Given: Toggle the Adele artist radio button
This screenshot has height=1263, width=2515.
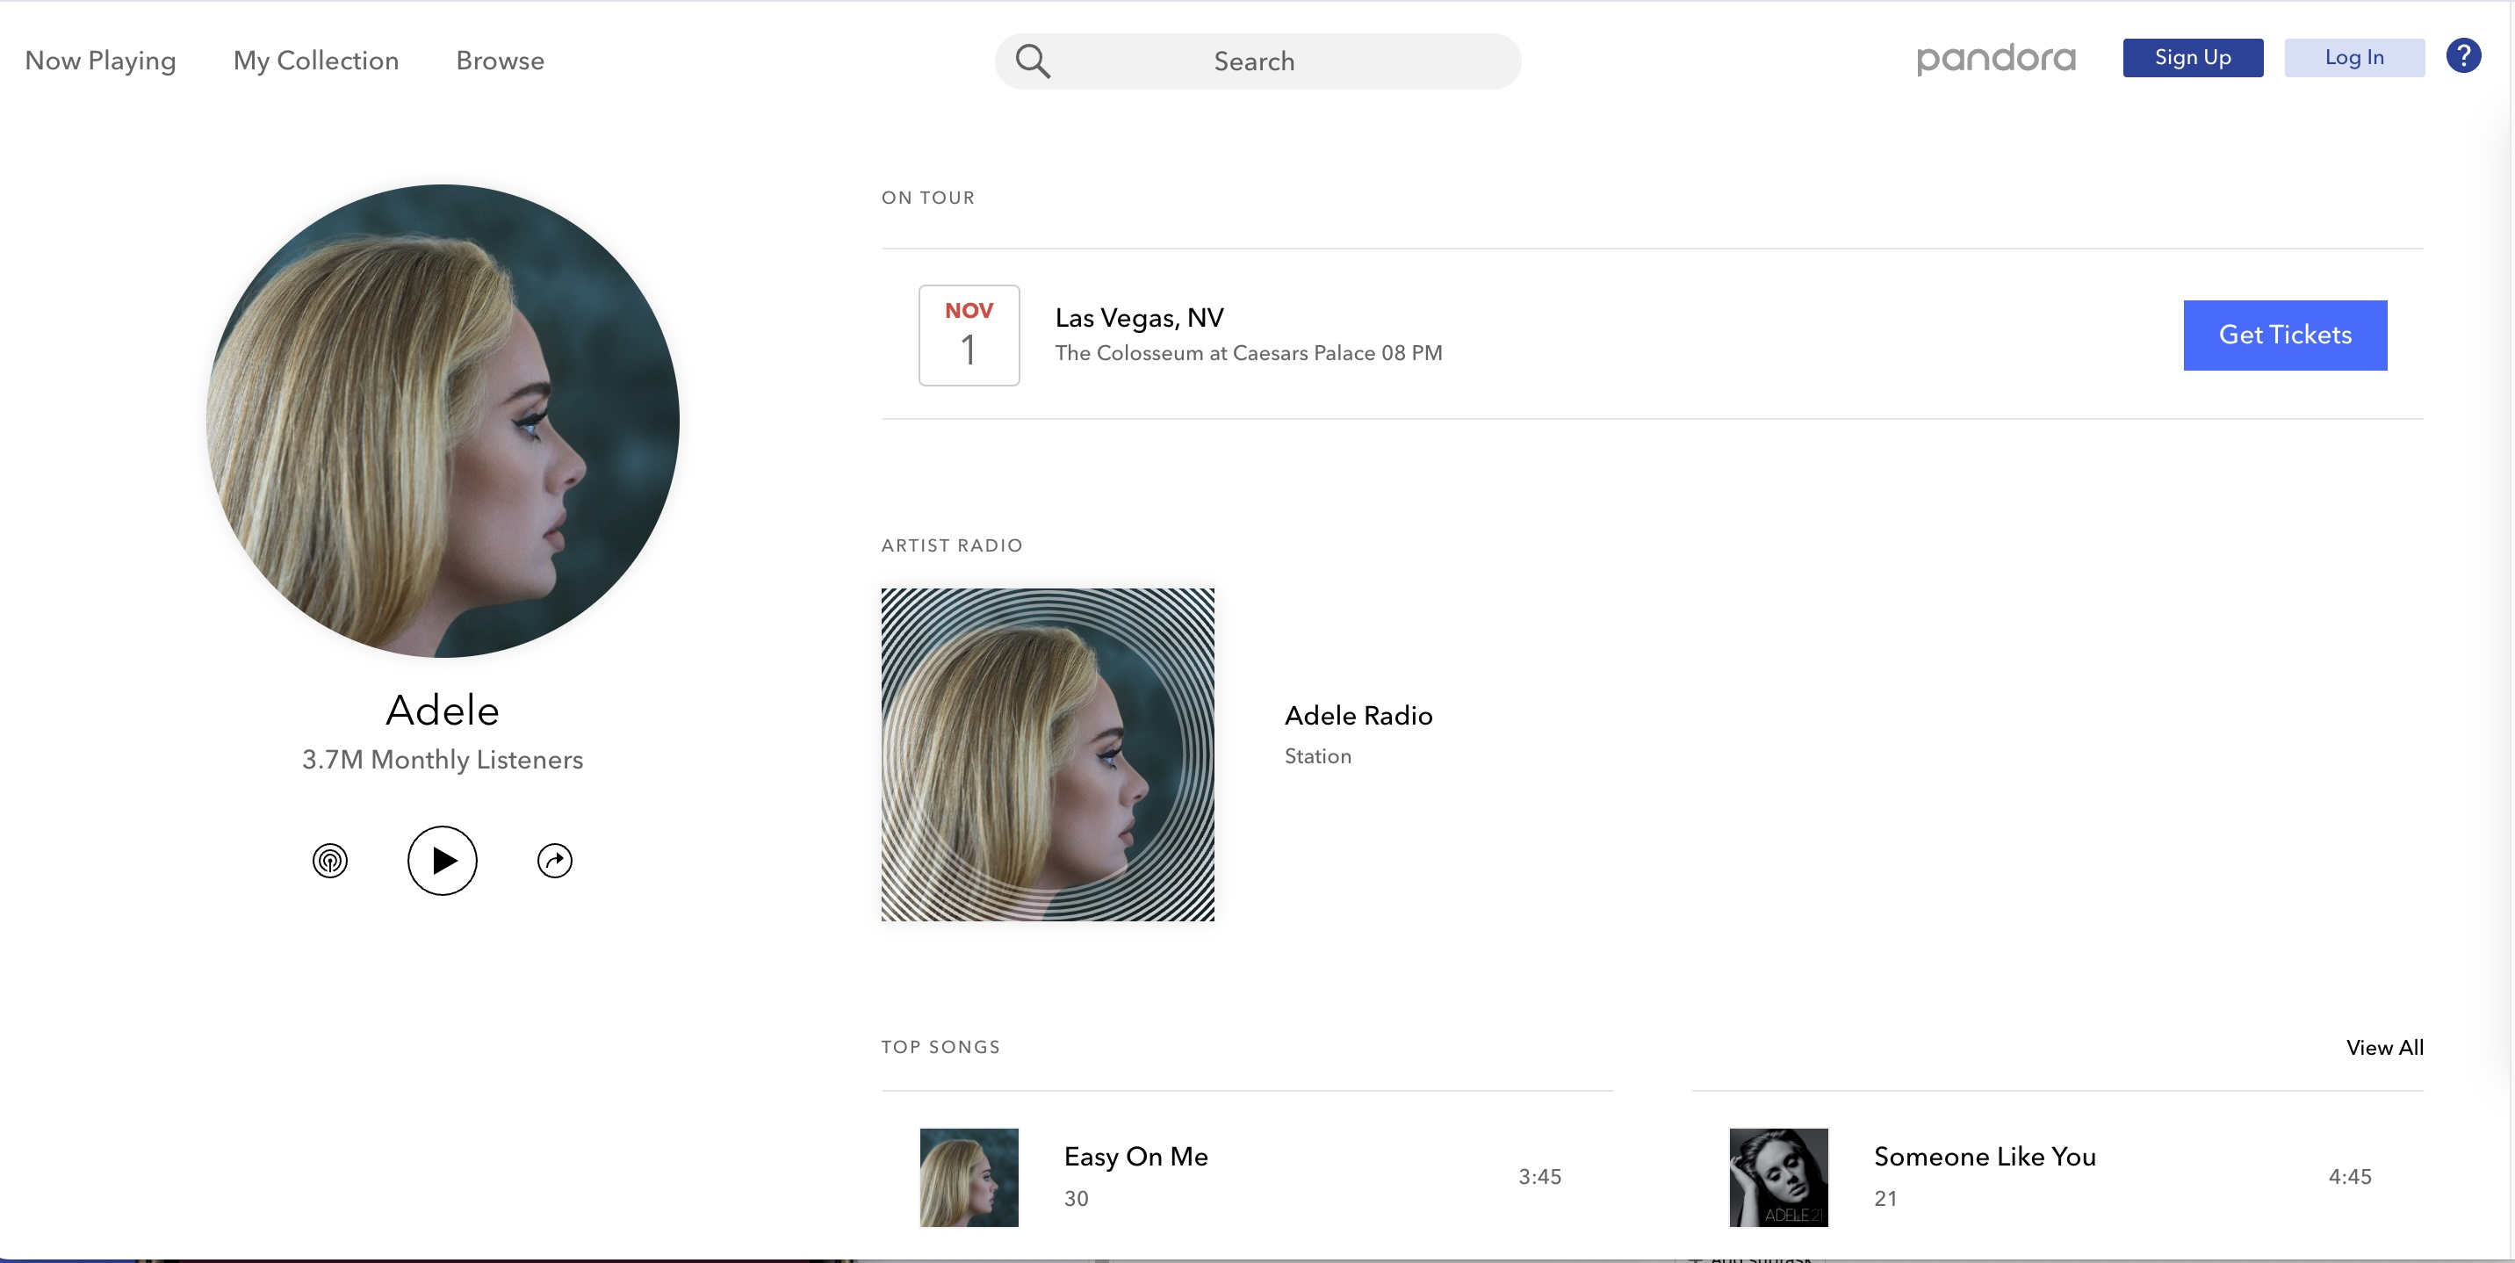Looking at the screenshot, I should pyautogui.click(x=328, y=859).
